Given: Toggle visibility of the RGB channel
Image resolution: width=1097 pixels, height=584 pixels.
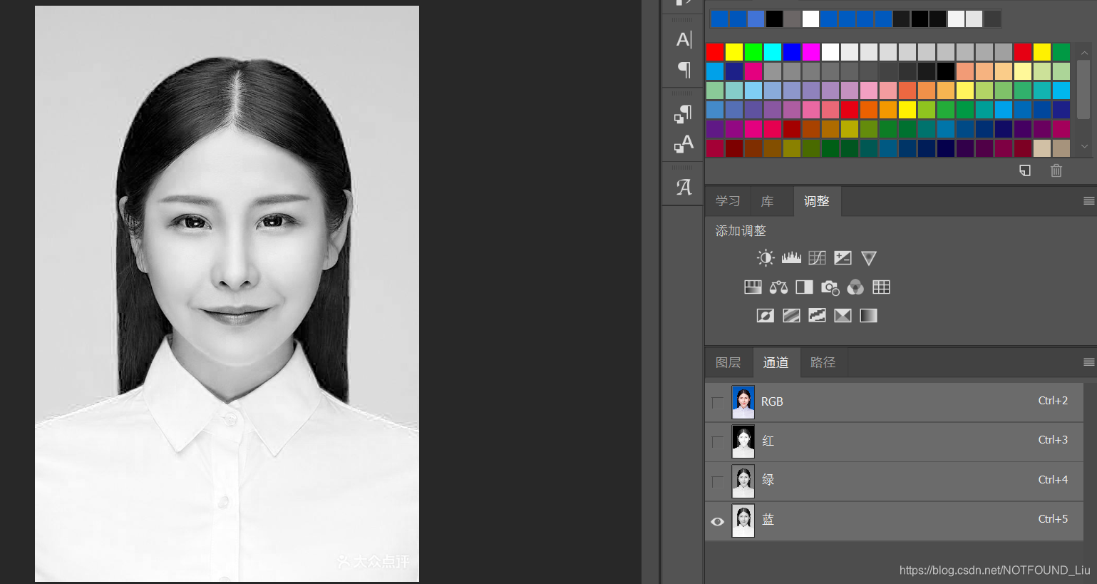Looking at the screenshot, I should pyautogui.click(x=718, y=402).
